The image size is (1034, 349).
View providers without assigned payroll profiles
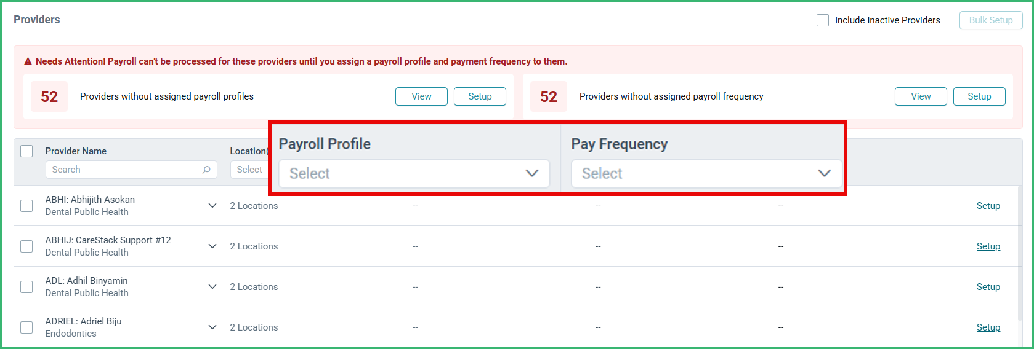pos(421,96)
